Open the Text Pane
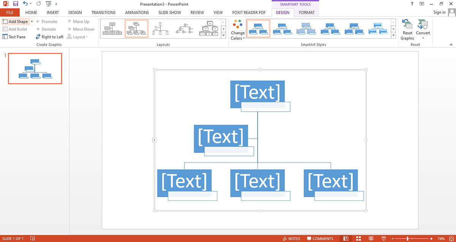Viewport: 456px width, 242px height. click(14, 37)
